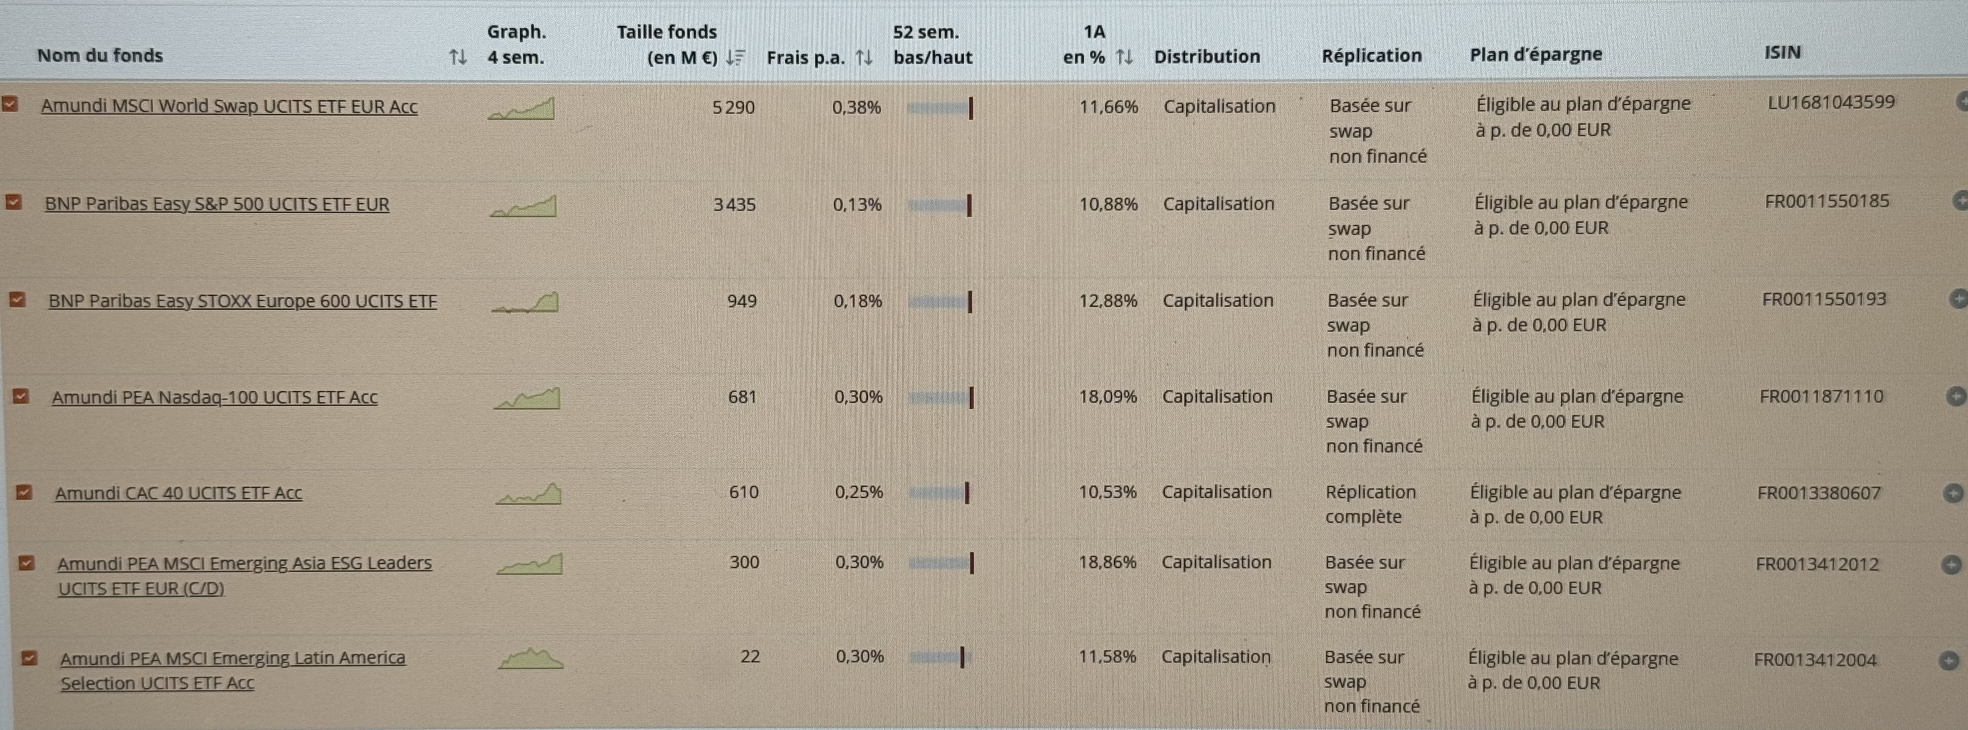Open 4-week chart of Amundi PEA Nasdaq-100
Viewport: 1968px width, 730px height.
(526, 399)
